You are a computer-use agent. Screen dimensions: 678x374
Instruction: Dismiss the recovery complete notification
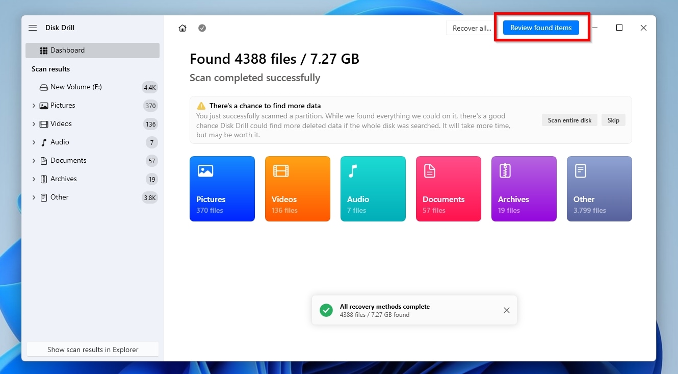click(x=506, y=310)
